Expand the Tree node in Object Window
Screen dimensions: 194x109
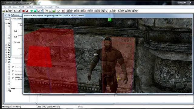[9, 89]
